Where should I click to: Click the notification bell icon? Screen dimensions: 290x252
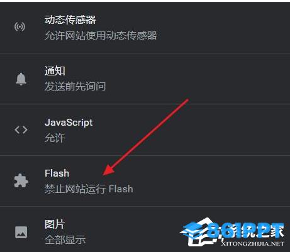click(21, 79)
